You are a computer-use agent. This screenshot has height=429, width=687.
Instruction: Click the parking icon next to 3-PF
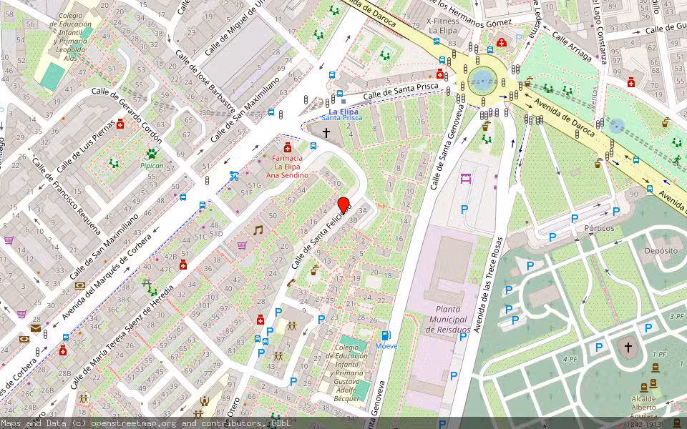(x=648, y=328)
